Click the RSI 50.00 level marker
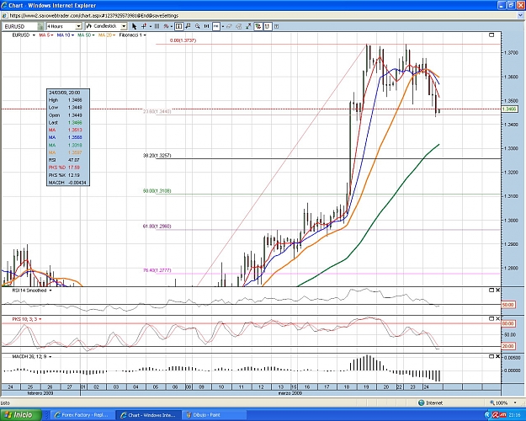 507,305
